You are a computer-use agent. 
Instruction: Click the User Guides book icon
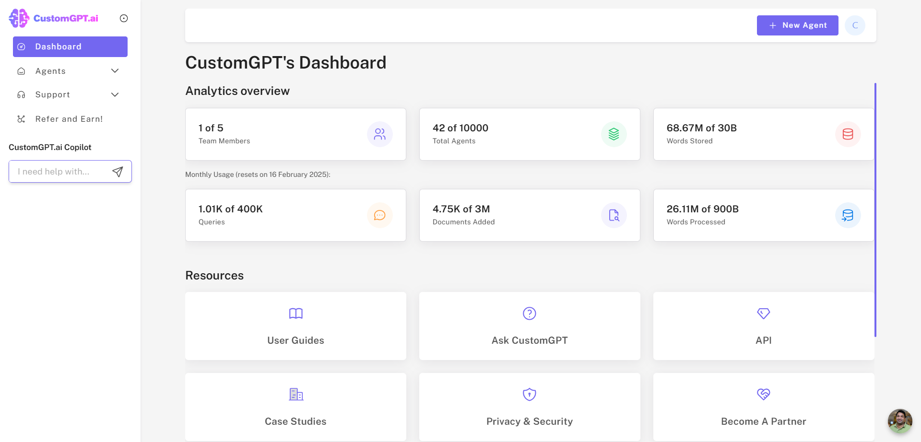tap(296, 314)
